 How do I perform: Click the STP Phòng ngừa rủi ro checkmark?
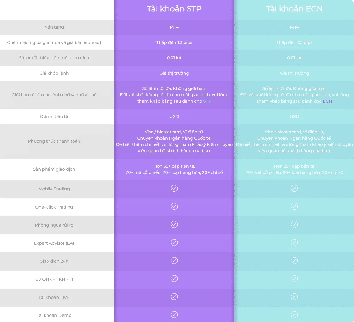click(x=174, y=224)
